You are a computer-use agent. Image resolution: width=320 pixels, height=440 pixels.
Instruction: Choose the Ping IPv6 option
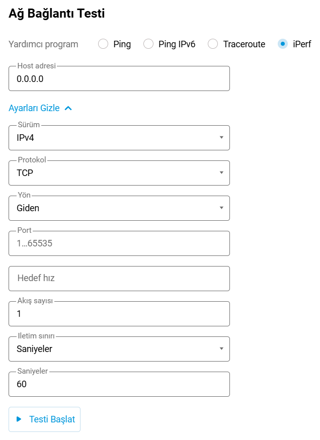pos(148,44)
